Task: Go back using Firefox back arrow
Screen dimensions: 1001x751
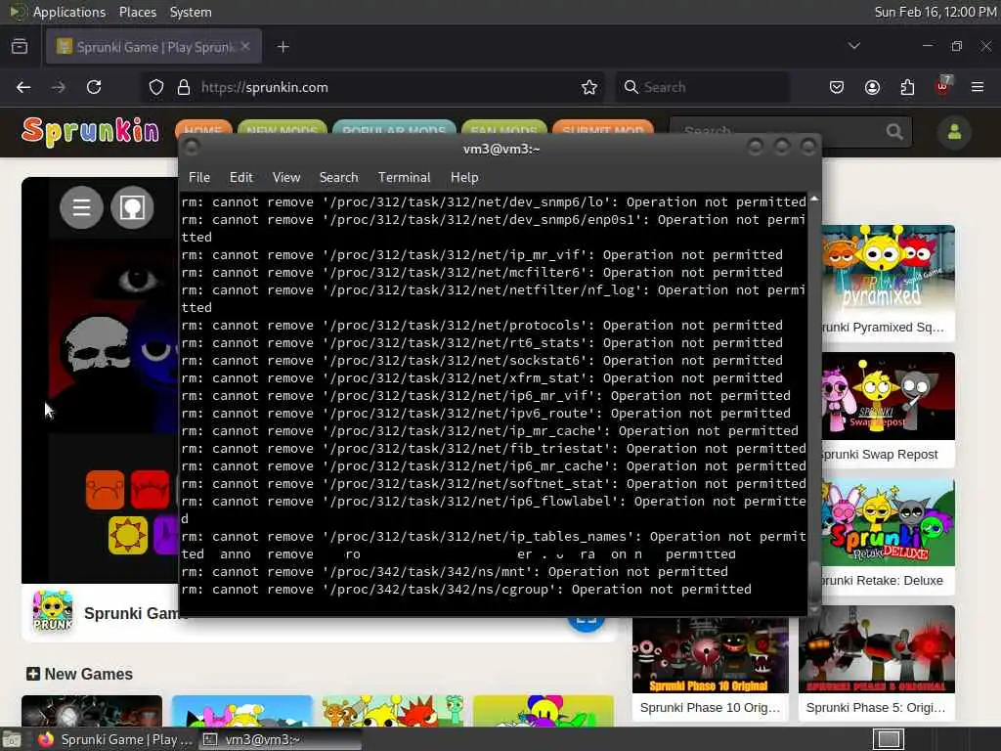Action: point(23,87)
